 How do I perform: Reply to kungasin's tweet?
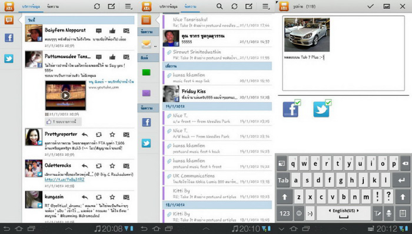[85, 197]
